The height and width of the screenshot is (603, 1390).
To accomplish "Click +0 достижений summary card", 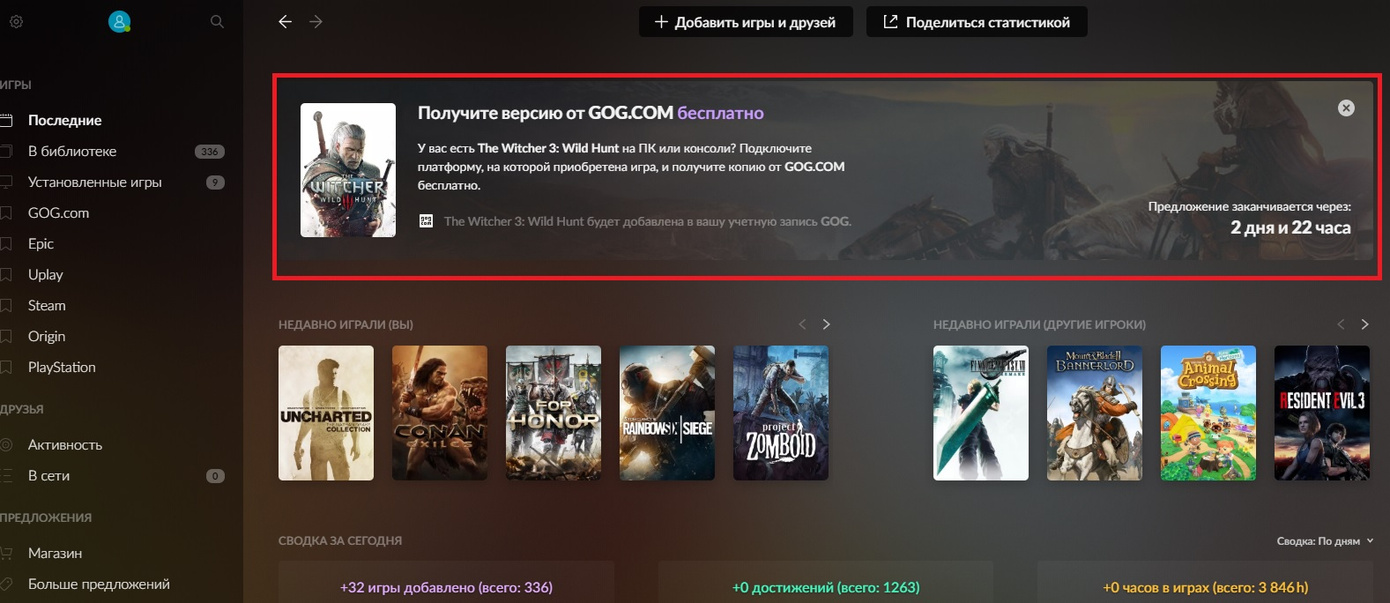I will tap(826, 583).
